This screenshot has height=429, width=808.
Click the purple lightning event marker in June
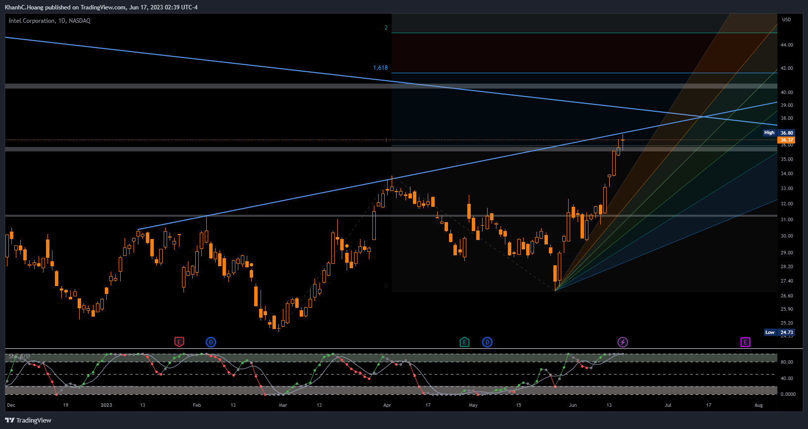tap(623, 342)
